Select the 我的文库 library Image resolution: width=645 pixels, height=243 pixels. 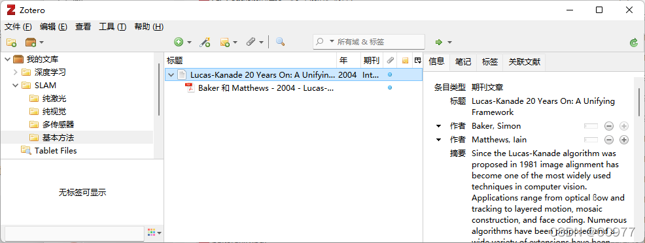tap(43, 59)
